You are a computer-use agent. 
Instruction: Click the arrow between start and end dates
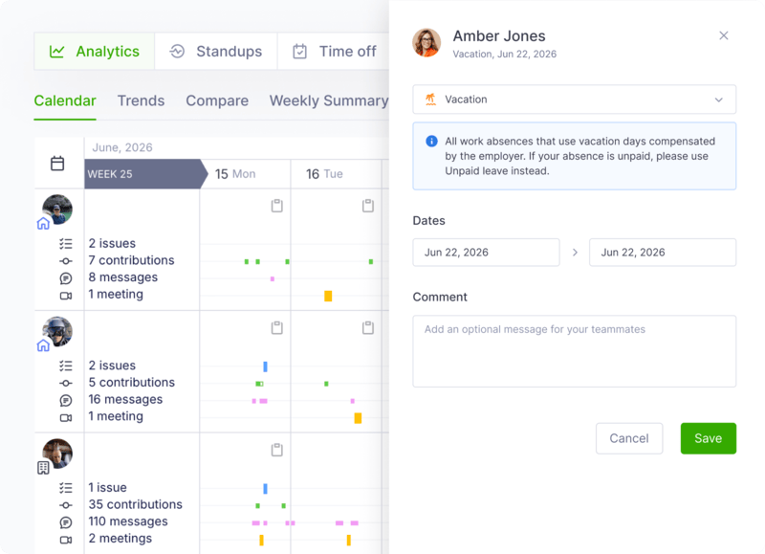[x=575, y=253]
